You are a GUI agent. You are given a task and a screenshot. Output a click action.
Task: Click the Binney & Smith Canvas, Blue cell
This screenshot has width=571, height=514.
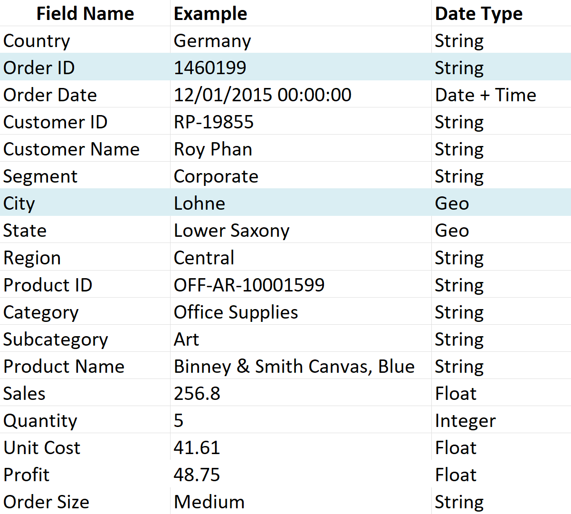pos(294,366)
